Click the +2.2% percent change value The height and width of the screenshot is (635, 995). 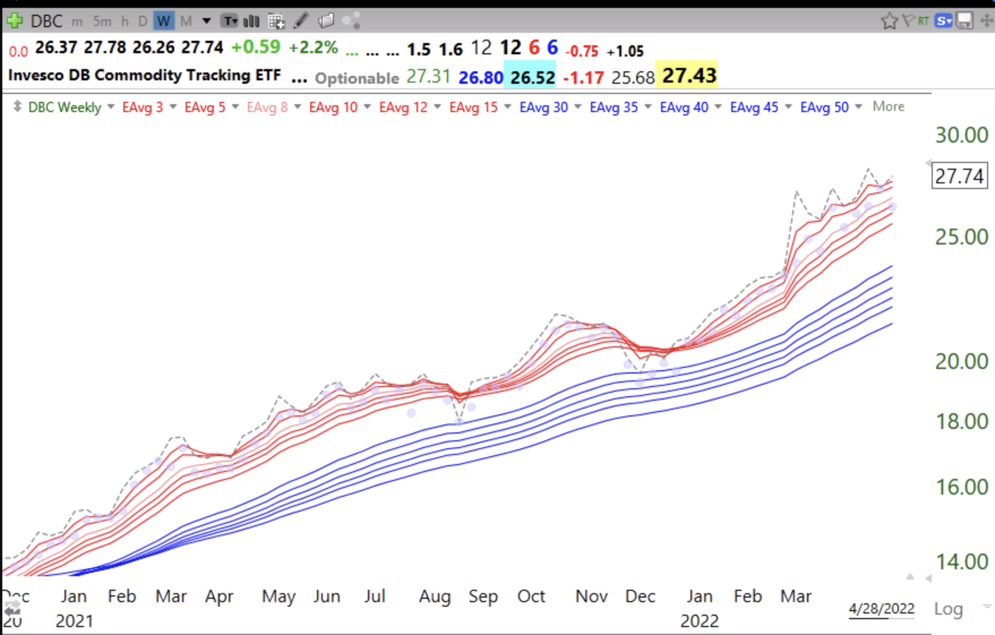click(314, 47)
